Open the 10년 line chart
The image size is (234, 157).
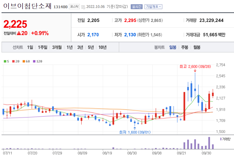click(x=102, y=47)
